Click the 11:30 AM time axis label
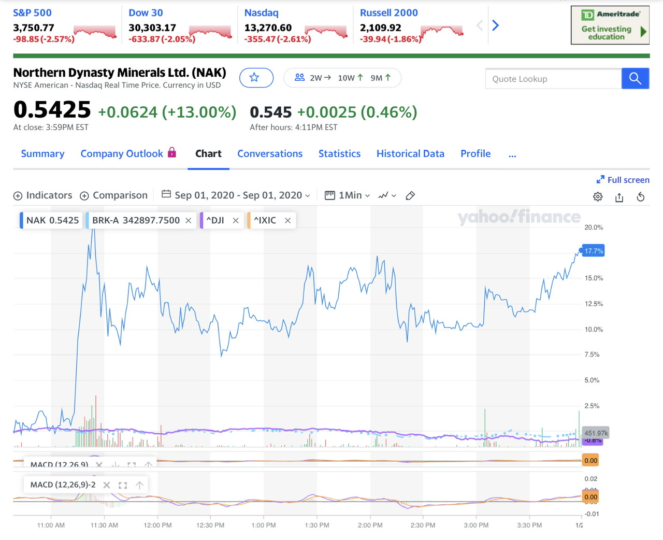The image size is (663, 540). 104,525
